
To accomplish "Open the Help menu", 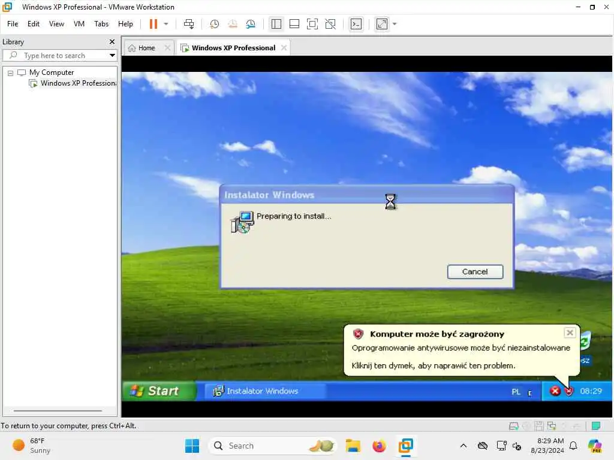I will click(125, 24).
